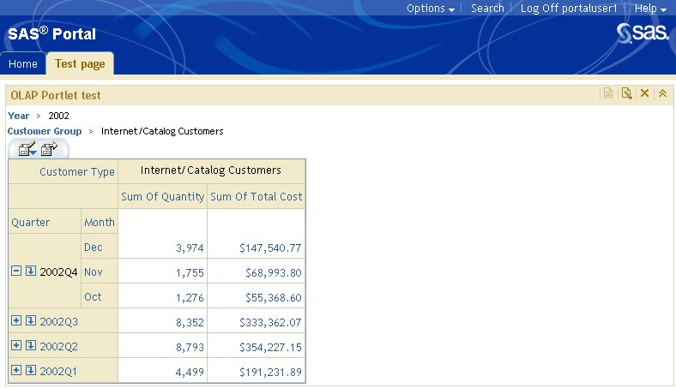Drill down on 2002Q1

(31, 370)
